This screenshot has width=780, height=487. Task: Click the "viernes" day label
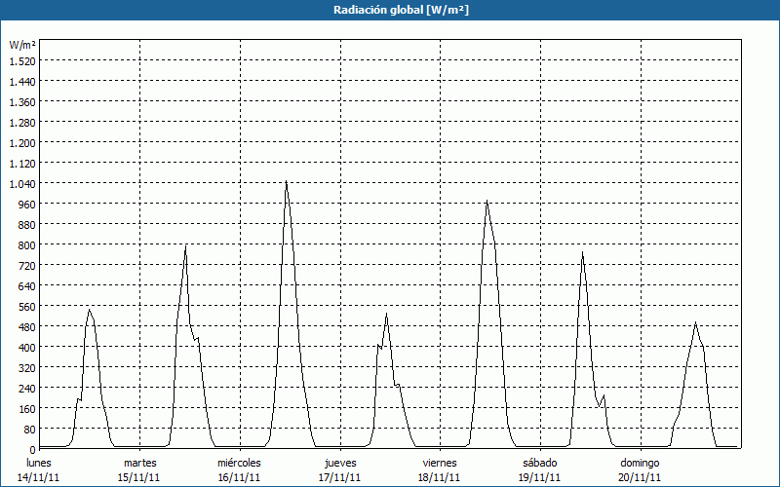(x=440, y=463)
